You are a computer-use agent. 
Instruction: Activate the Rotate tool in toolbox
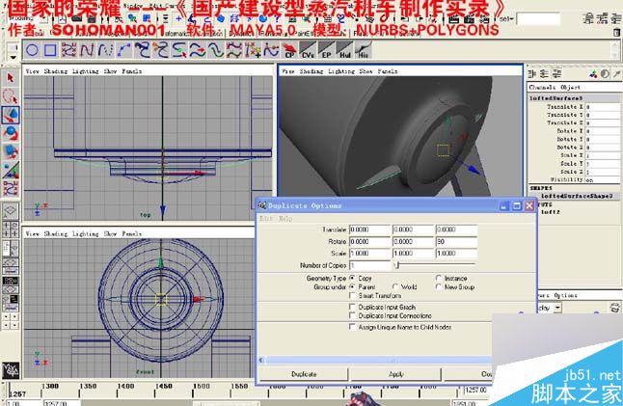[x=11, y=134]
